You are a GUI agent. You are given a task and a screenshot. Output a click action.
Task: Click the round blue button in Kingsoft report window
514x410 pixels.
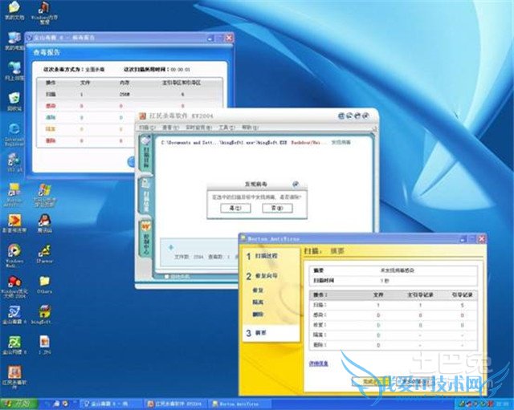[132, 161]
